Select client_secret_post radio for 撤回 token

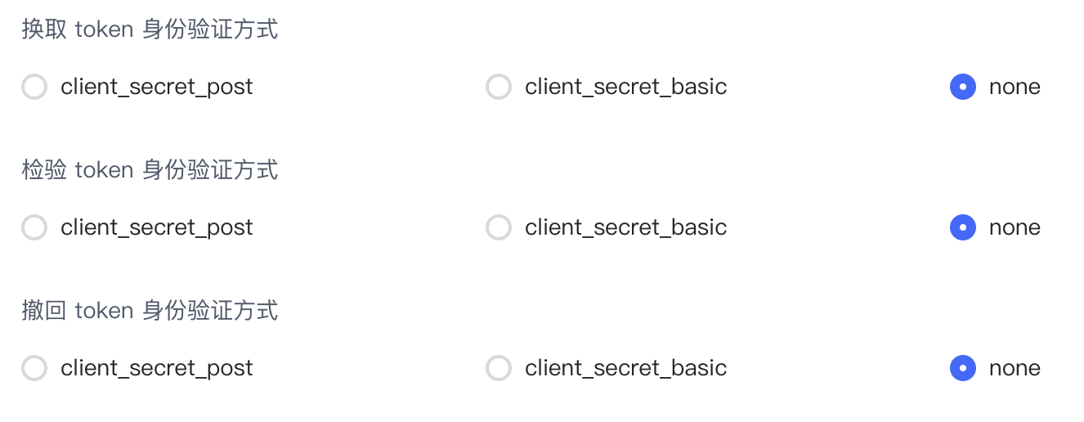coord(34,368)
